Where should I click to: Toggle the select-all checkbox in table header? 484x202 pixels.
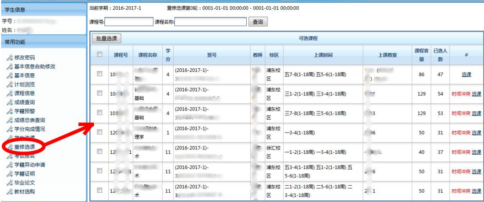(x=100, y=54)
